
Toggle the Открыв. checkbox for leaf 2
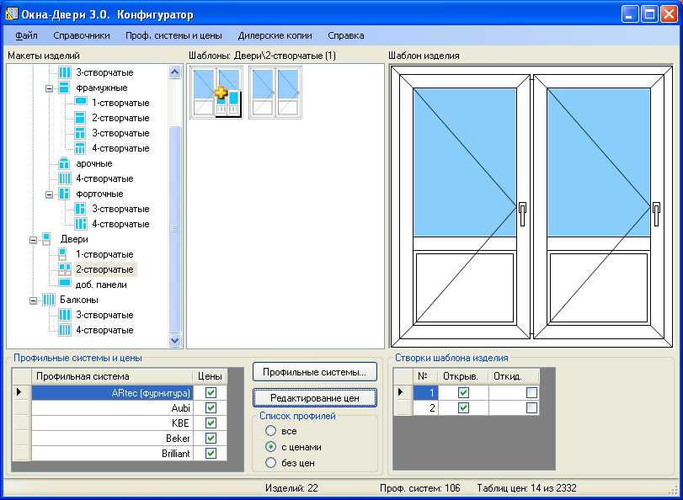(463, 407)
